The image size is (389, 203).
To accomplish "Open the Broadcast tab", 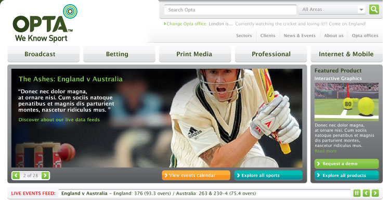I will pyautogui.click(x=44, y=54).
